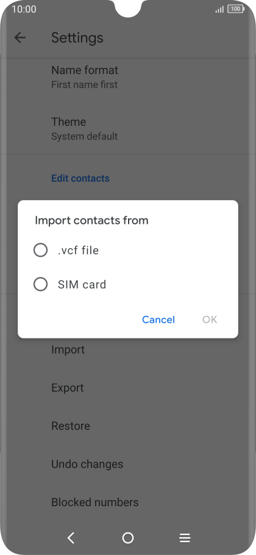Viewport: 256px width, 555px height.
Task: Choose the "SIM card" option label
Action: [x=82, y=284]
